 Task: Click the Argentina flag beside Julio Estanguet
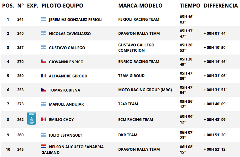pyautogui.click(x=44, y=135)
